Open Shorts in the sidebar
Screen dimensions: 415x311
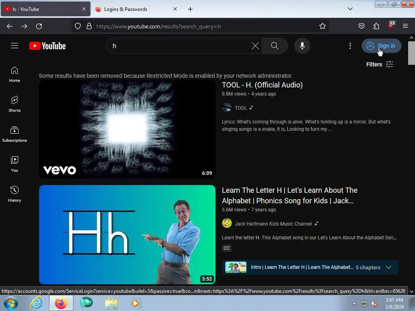click(15, 104)
